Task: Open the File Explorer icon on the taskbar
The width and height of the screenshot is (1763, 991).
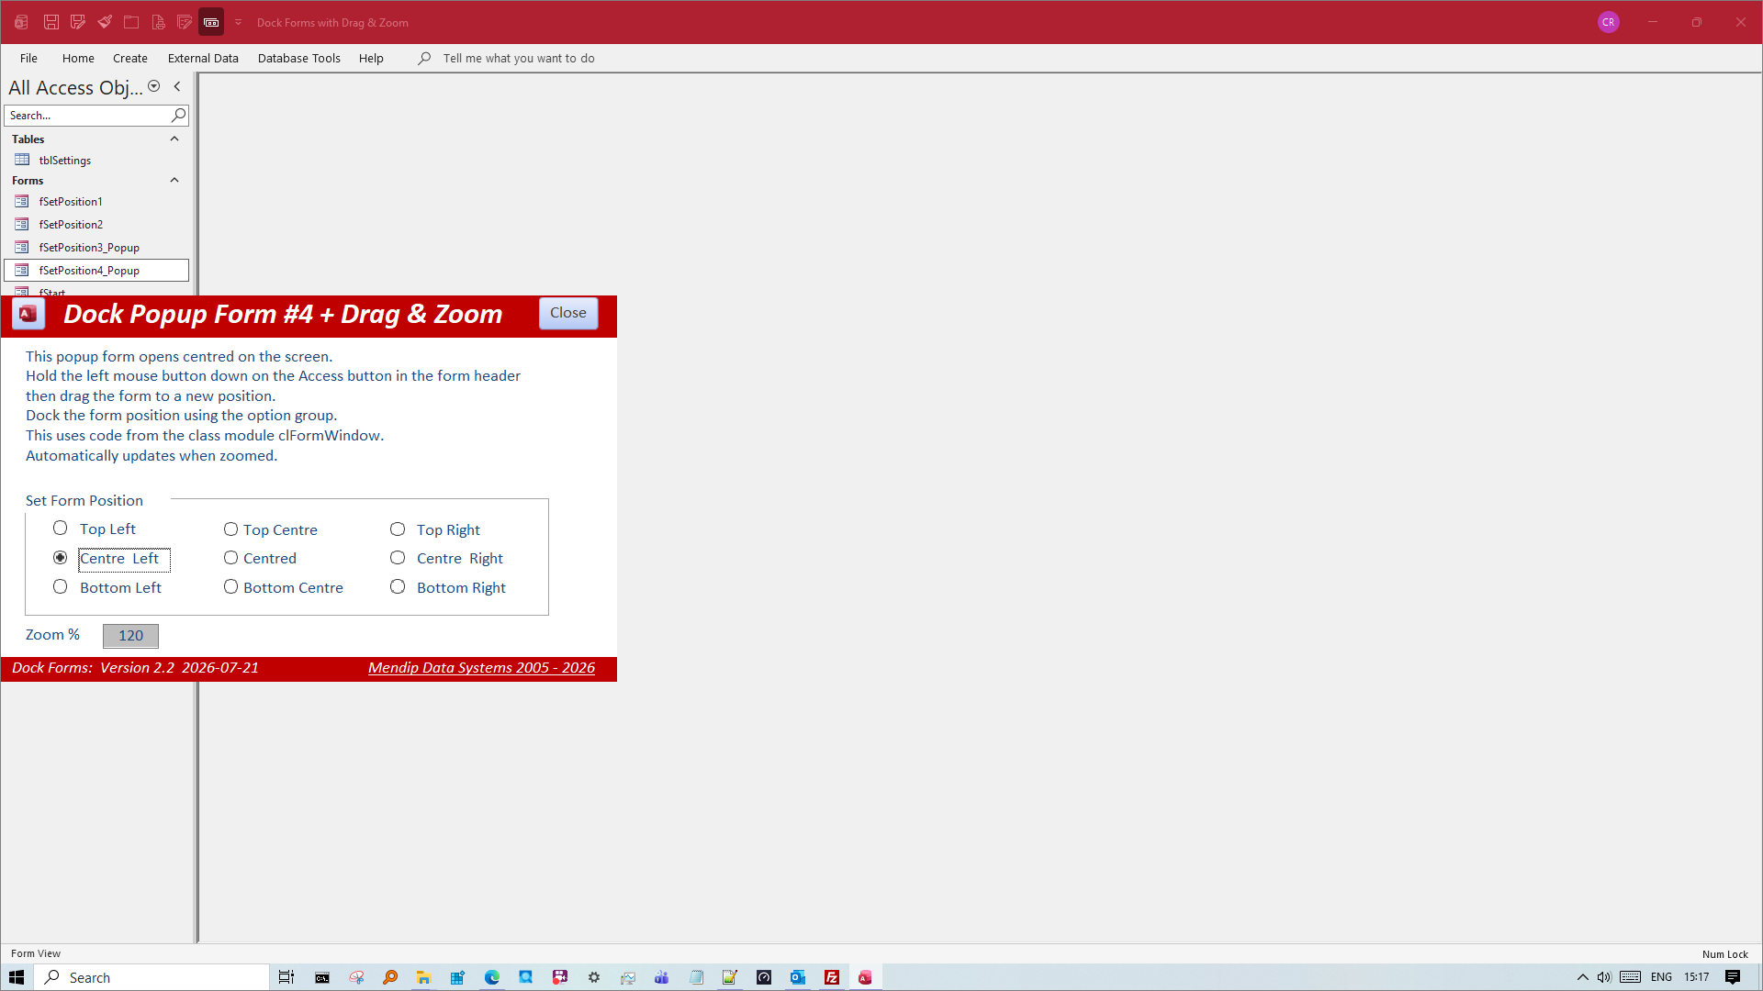Action: (x=423, y=977)
